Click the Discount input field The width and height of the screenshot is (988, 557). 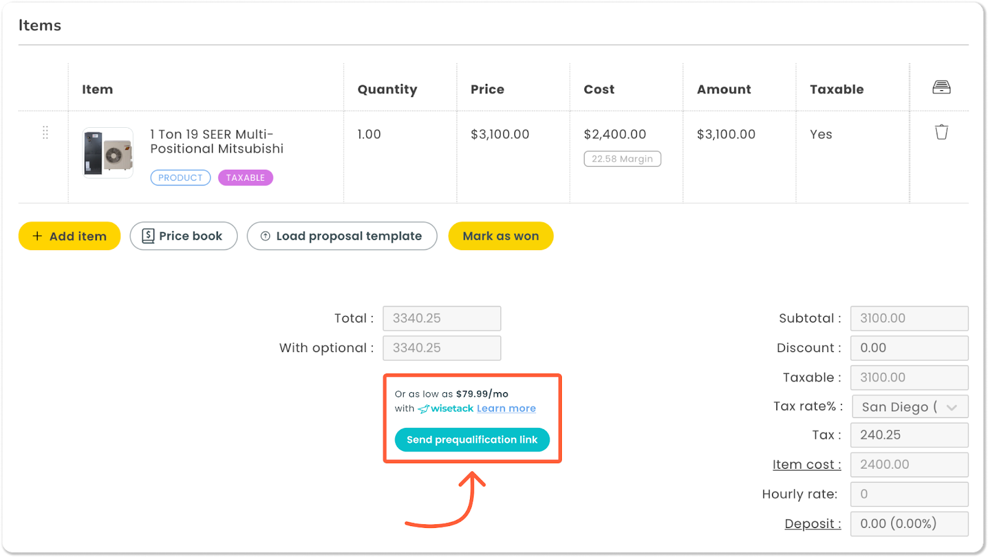coord(909,348)
